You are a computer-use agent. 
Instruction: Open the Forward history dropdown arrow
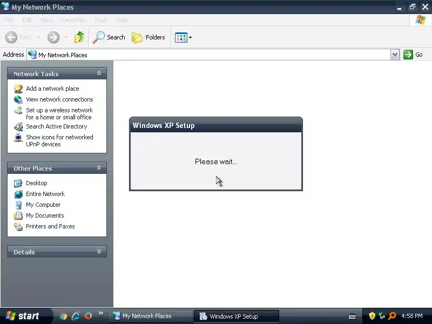coord(66,37)
